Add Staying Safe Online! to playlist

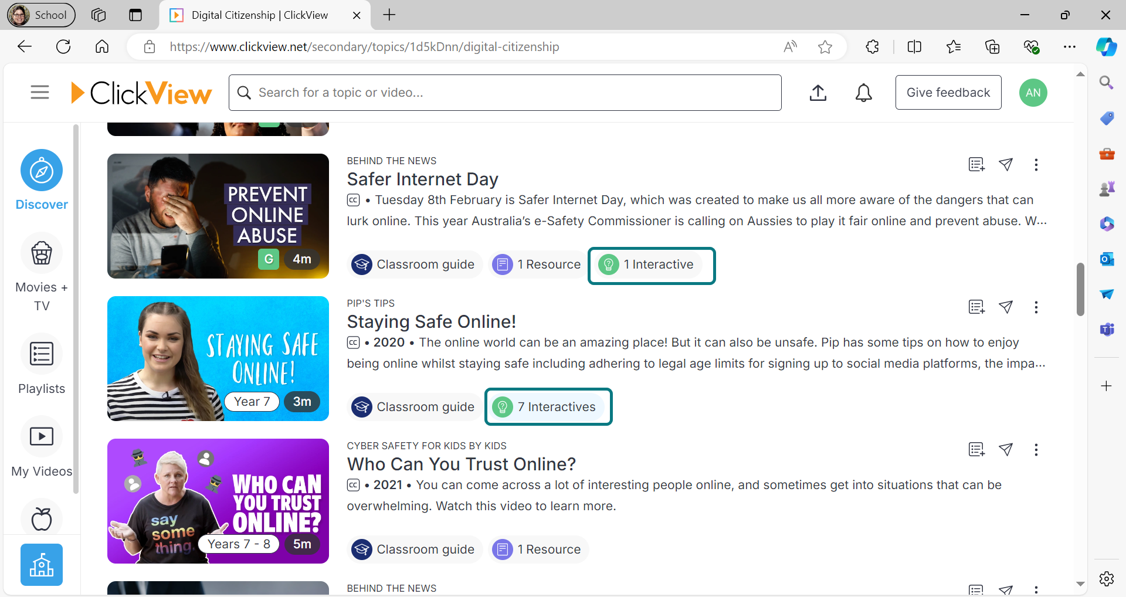point(976,307)
